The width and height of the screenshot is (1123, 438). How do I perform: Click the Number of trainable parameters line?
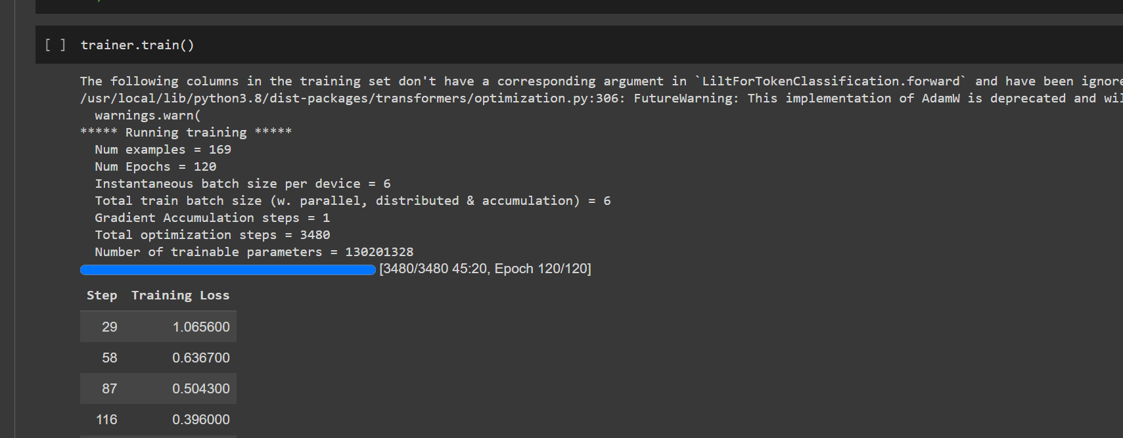[x=254, y=252]
